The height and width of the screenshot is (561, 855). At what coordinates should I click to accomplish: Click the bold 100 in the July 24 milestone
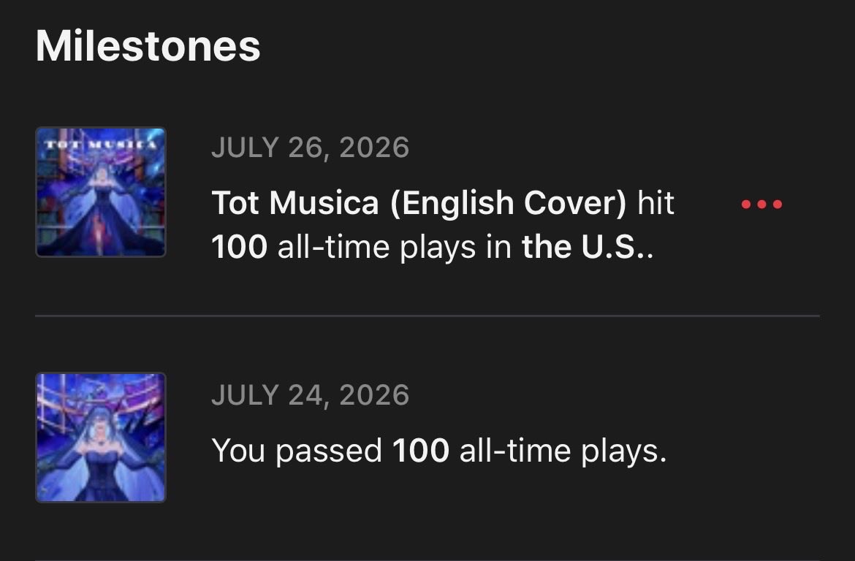(x=420, y=451)
